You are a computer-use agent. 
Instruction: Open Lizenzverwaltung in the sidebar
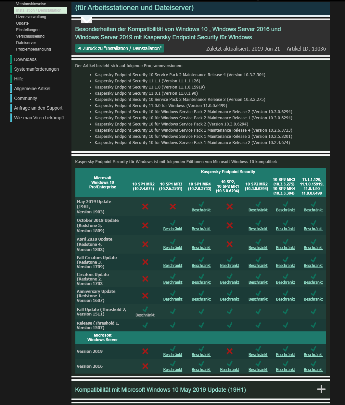31,17
